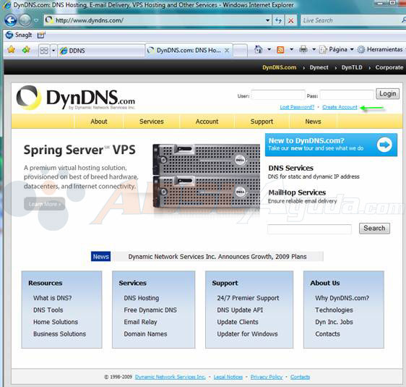Click the DynDNS.com logo
Image resolution: width=406 pixels, height=387 pixels.
[76, 98]
